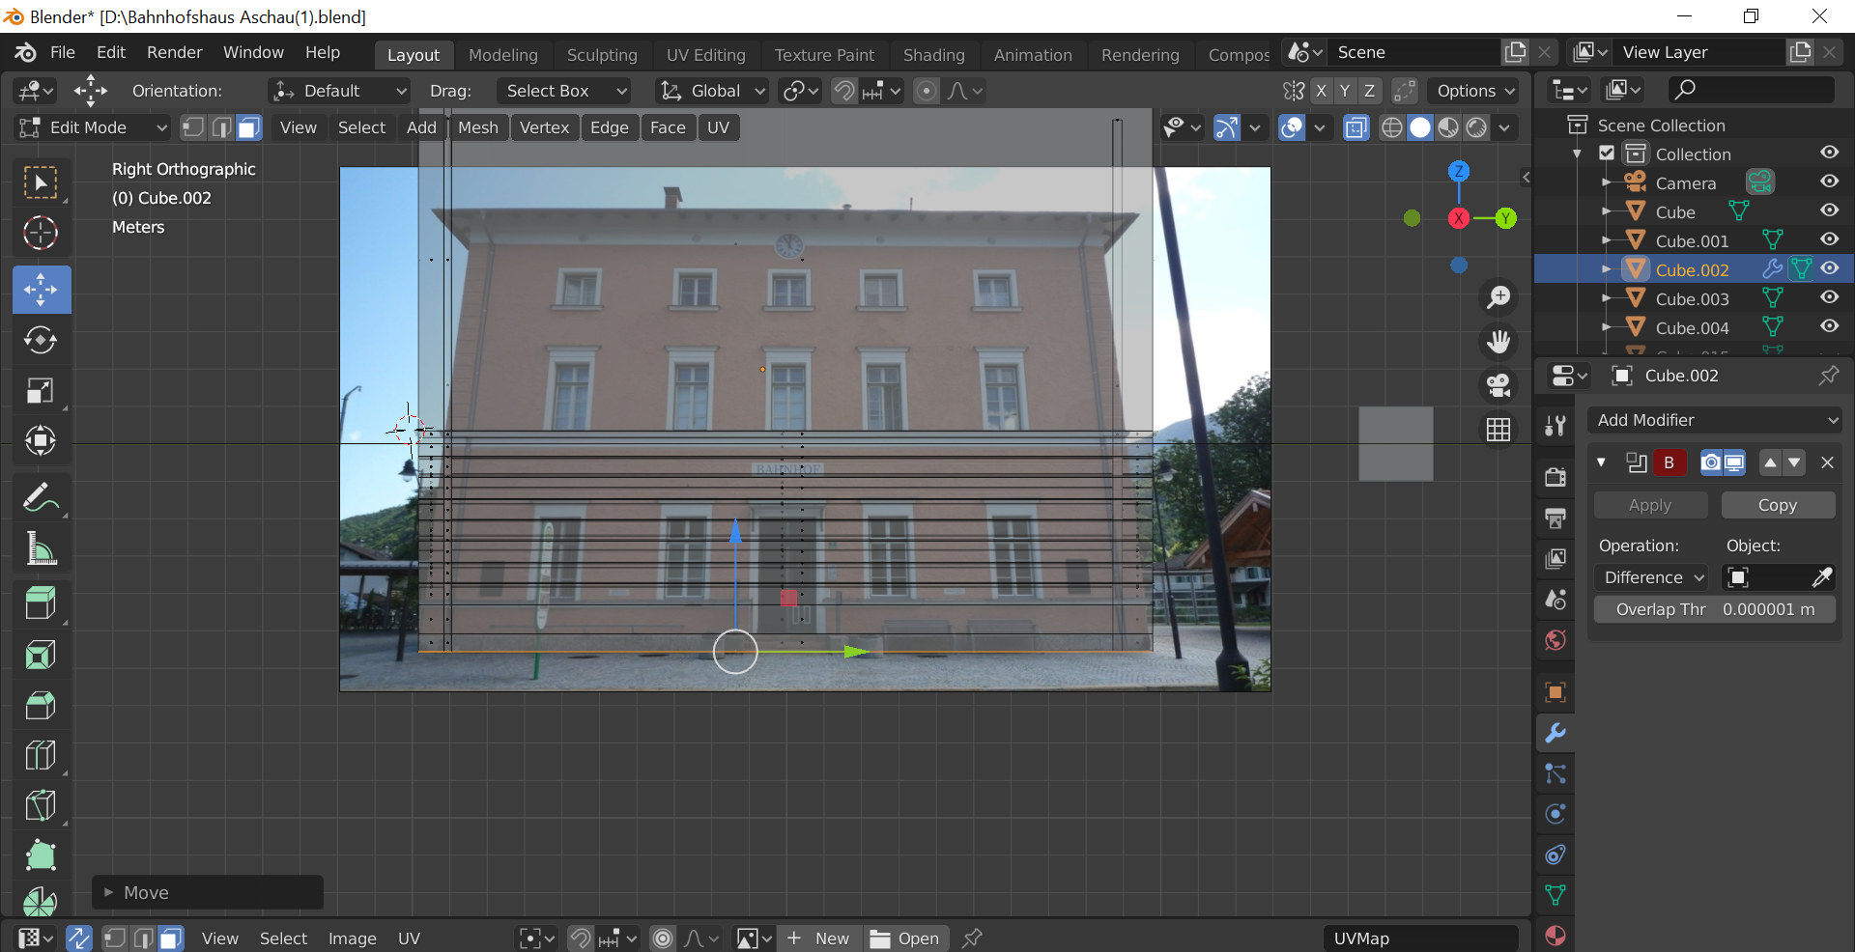Open the Add Modifier list
1855x952 pixels.
pos(1715,420)
